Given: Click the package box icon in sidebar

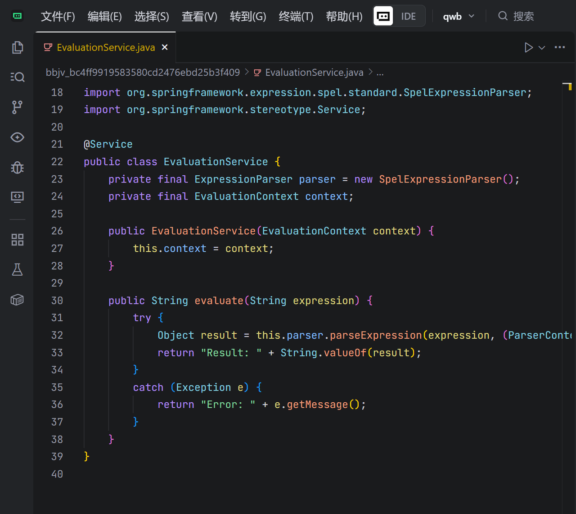Looking at the screenshot, I should pyautogui.click(x=17, y=300).
